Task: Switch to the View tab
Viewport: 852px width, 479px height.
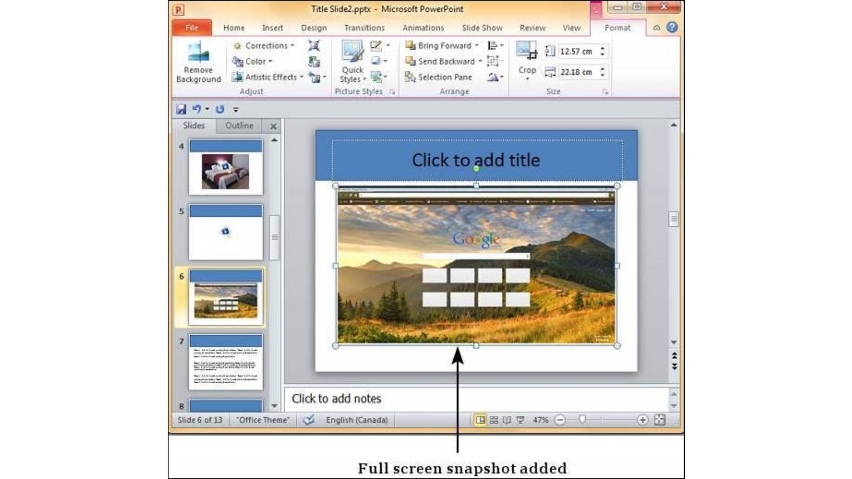Action: coord(571,28)
